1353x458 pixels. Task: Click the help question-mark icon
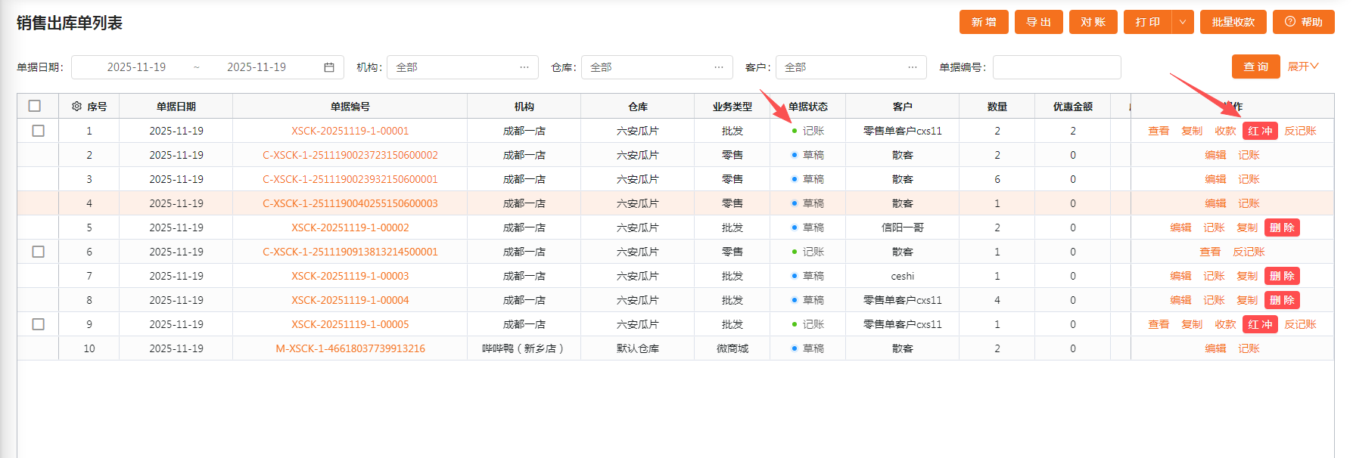pyautogui.click(x=1290, y=22)
